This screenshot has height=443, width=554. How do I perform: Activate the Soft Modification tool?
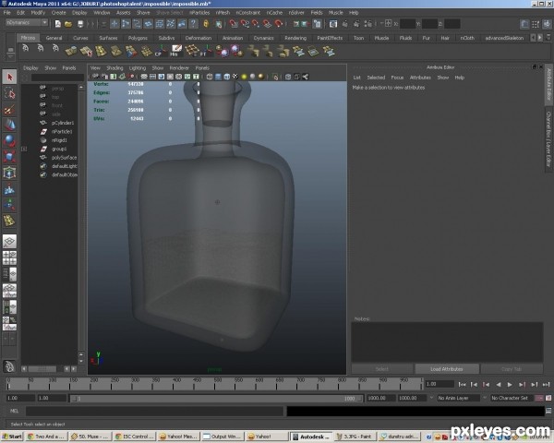(x=9, y=189)
